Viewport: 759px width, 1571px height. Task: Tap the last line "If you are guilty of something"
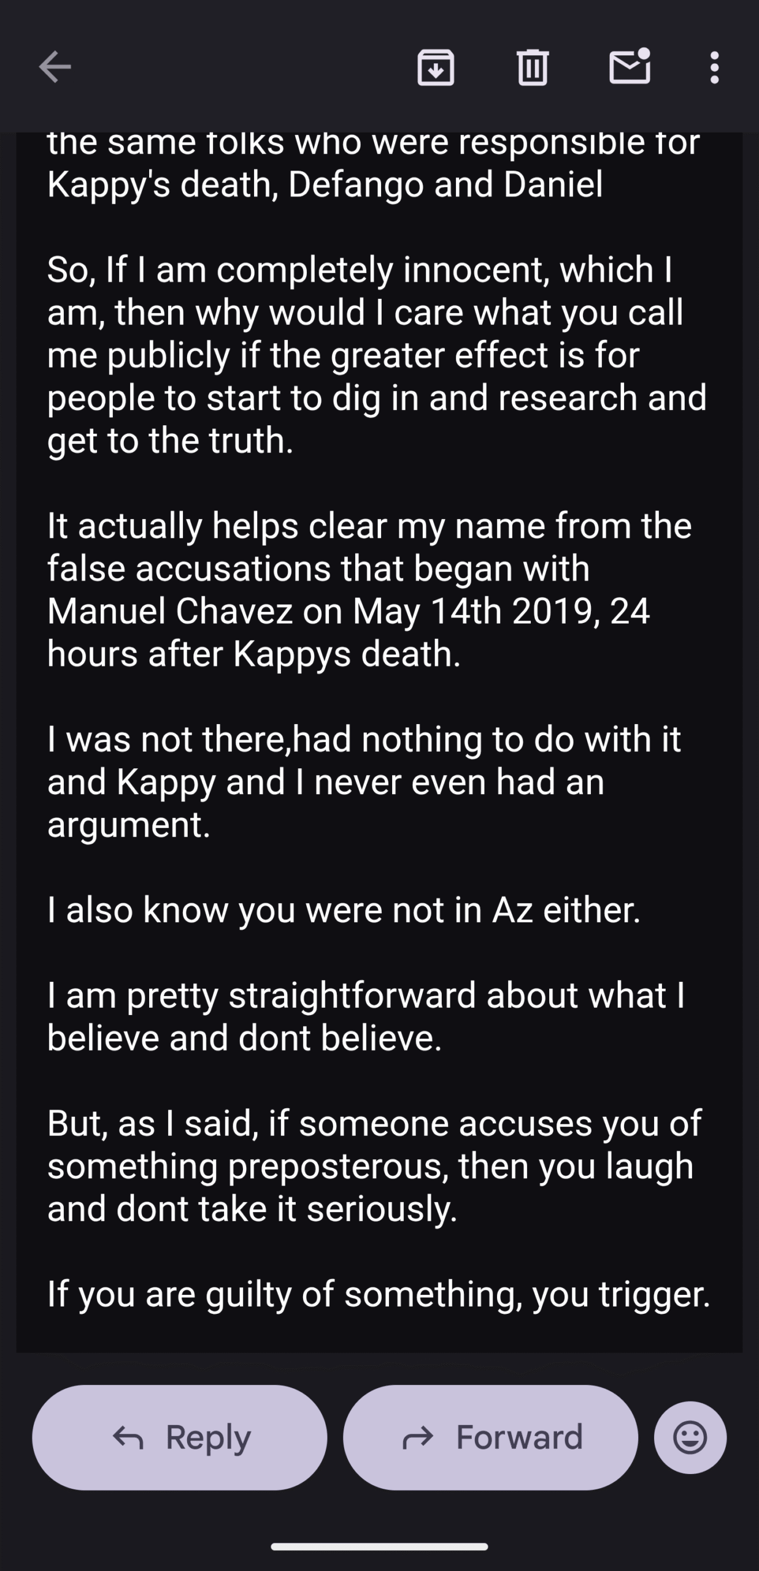coord(378,1294)
